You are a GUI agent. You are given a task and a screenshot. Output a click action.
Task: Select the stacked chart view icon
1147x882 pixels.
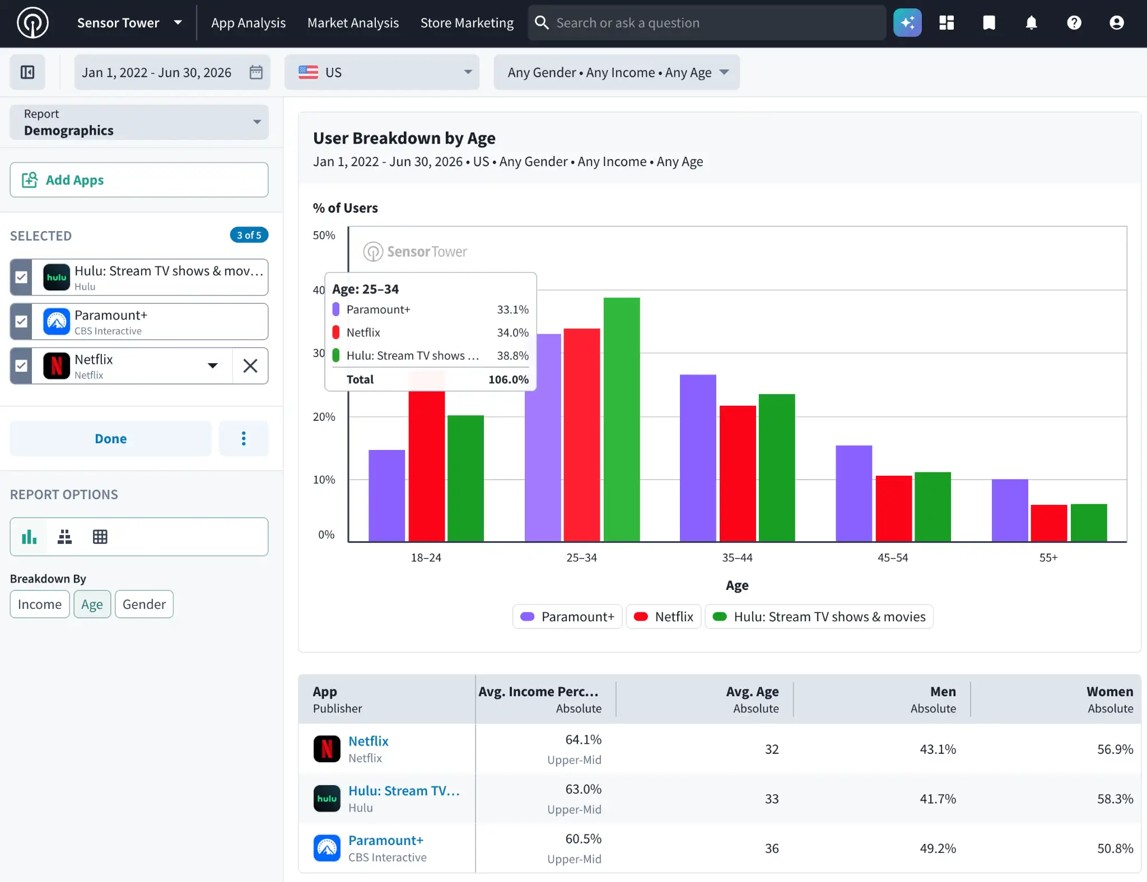[x=65, y=537]
